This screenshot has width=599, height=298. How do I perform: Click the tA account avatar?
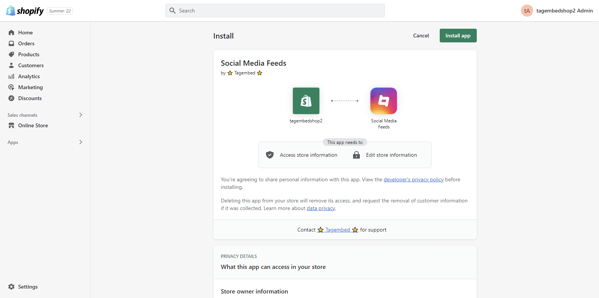pos(527,11)
